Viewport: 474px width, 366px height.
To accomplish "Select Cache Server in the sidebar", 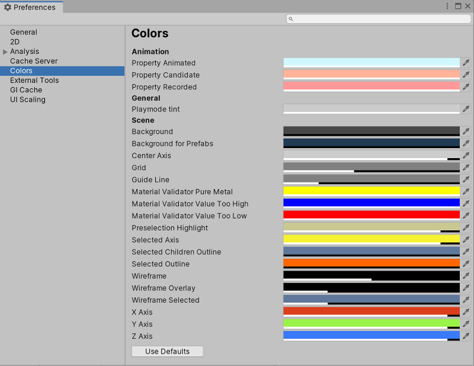I will (34, 60).
